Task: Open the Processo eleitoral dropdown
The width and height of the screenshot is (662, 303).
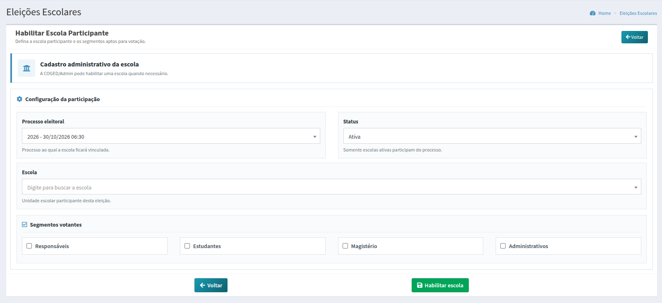Action: [x=171, y=136]
